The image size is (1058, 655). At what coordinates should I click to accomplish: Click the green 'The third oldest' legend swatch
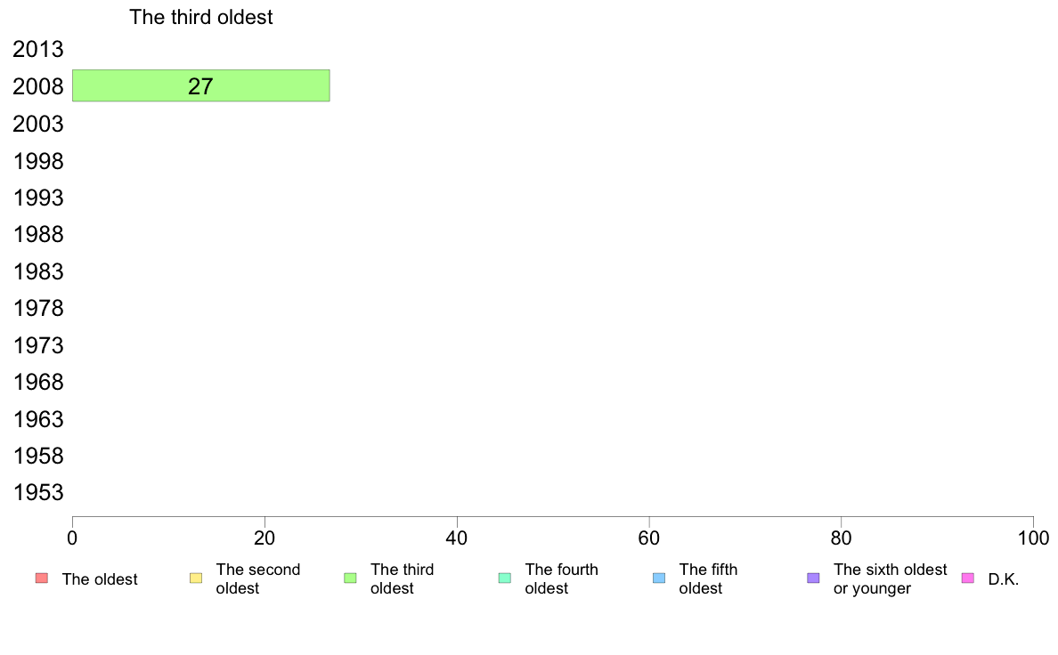[x=350, y=578]
